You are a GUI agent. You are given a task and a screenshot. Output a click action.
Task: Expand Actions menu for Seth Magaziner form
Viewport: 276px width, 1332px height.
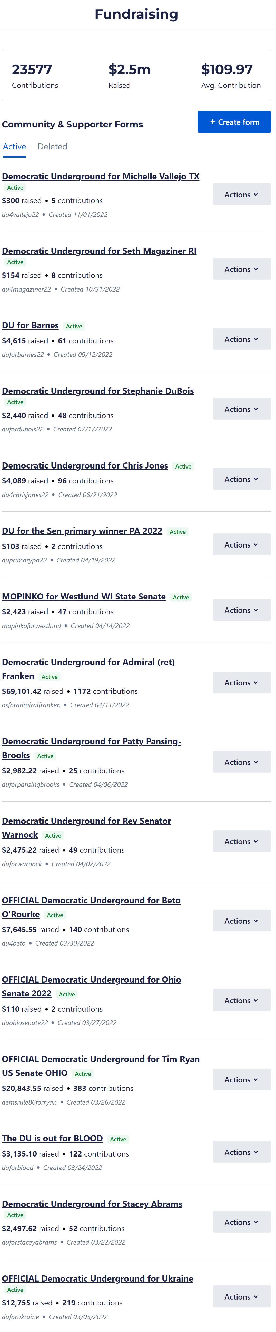point(241,269)
